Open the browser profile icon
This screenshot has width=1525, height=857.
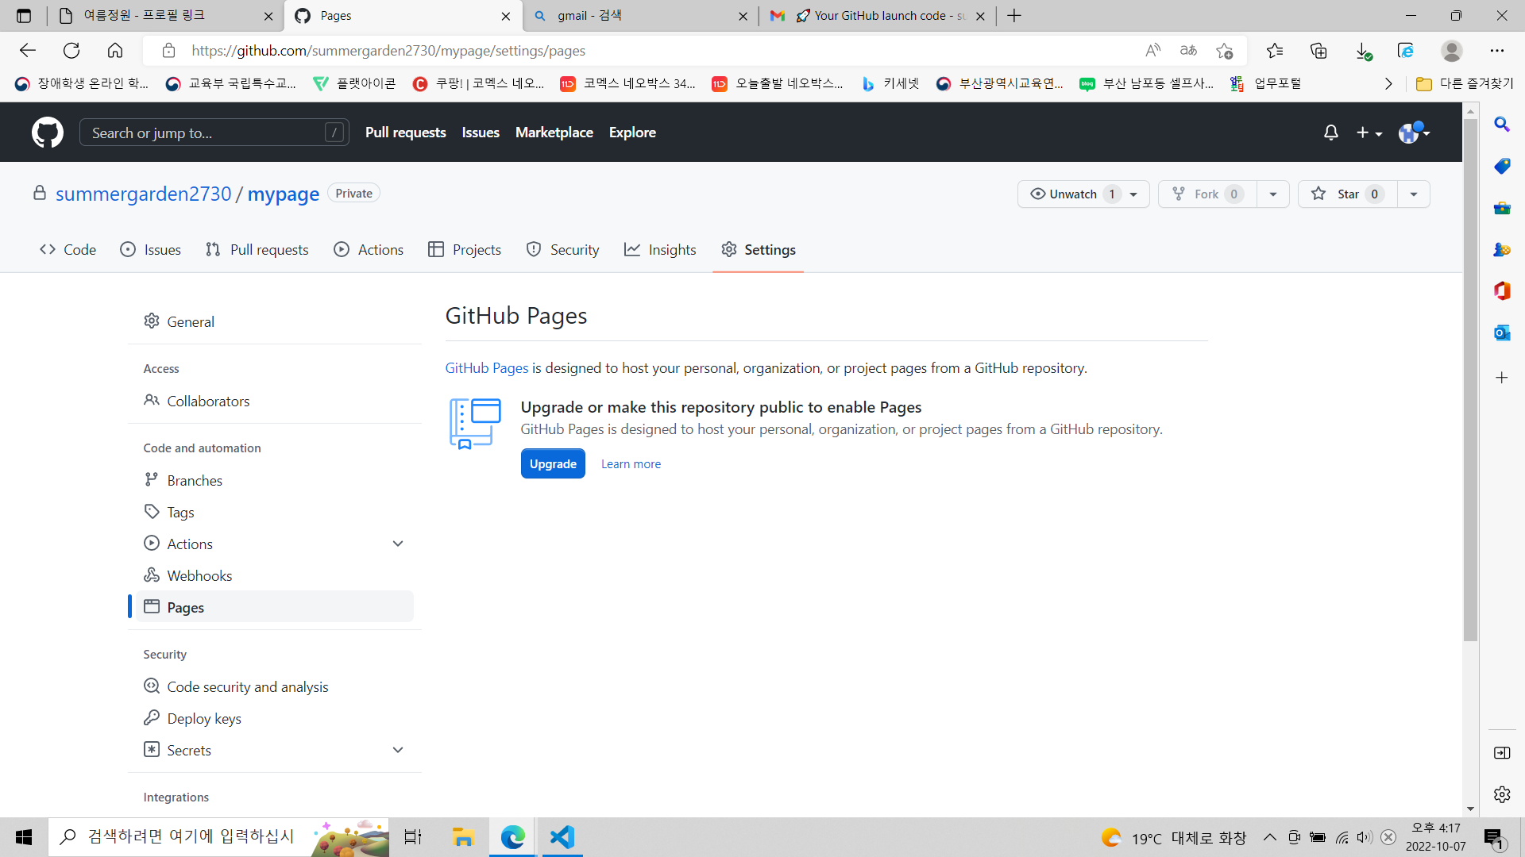coord(1452,51)
